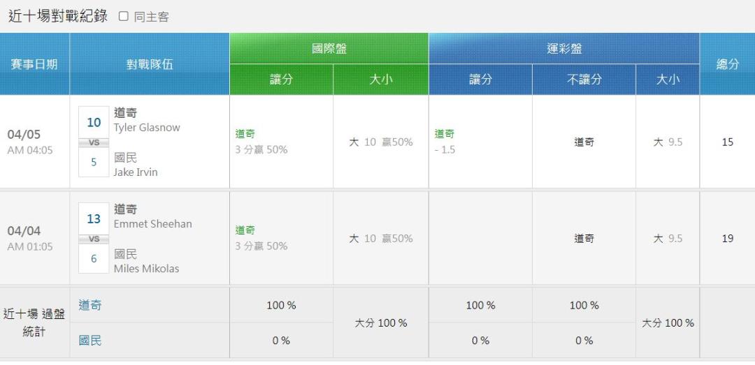Click the 賽事日期 column header
Screen dimensions: 755x365
pos(34,64)
